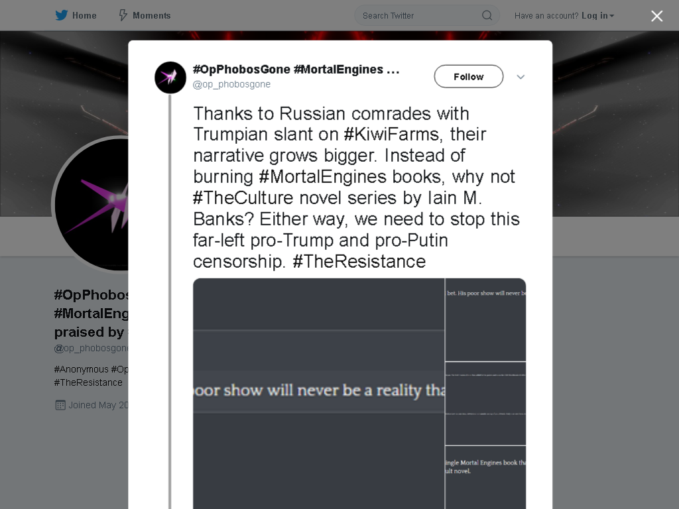Image resolution: width=679 pixels, height=509 pixels.
Task: Switch to the Moments tab
Action: click(145, 15)
